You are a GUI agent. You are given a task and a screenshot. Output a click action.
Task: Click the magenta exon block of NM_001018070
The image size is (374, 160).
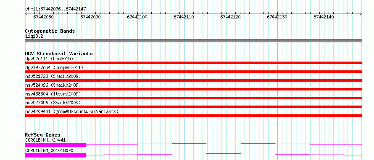point(55,155)
